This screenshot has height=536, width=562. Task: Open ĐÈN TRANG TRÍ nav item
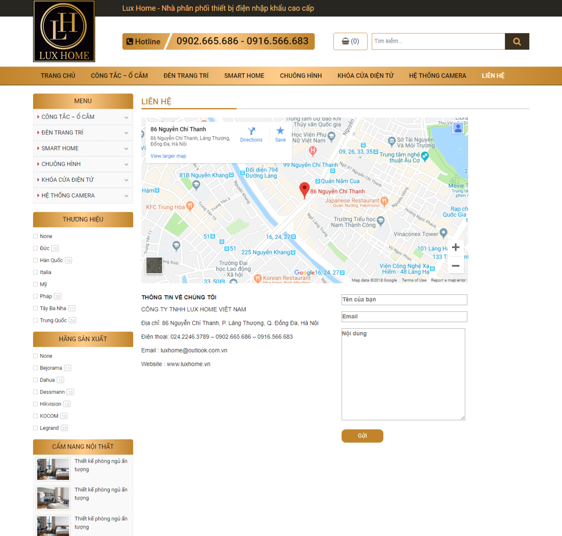pyautogui.click(x=186, y=76)
